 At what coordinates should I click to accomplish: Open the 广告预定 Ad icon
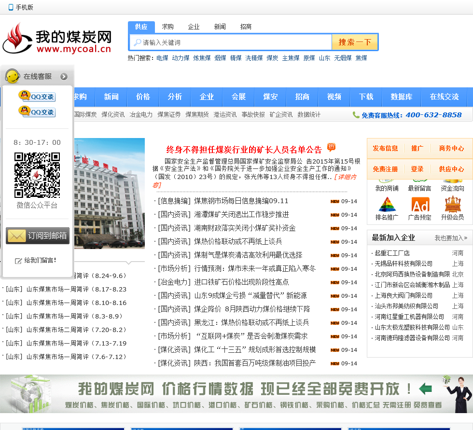420,205
